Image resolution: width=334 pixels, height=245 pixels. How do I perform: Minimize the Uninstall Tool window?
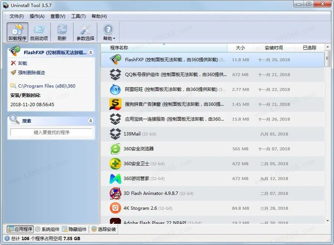[x=299, y=4]
